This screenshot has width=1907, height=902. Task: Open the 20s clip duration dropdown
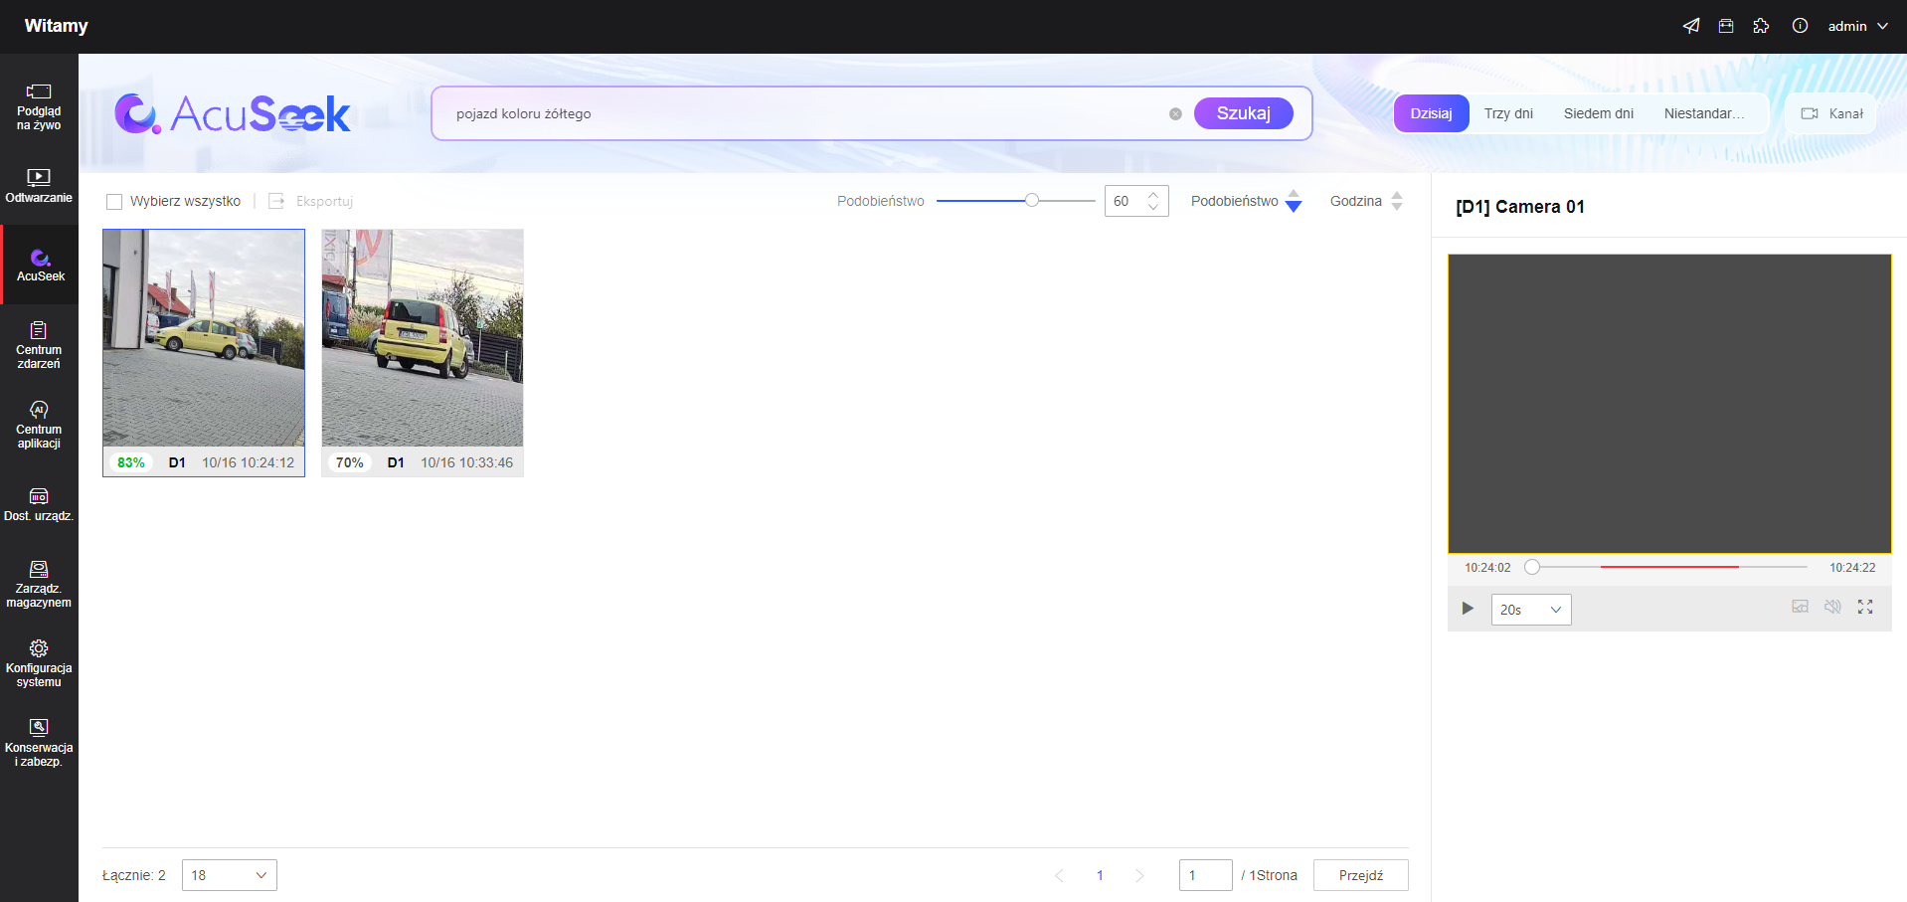(x=1530, y=610)
